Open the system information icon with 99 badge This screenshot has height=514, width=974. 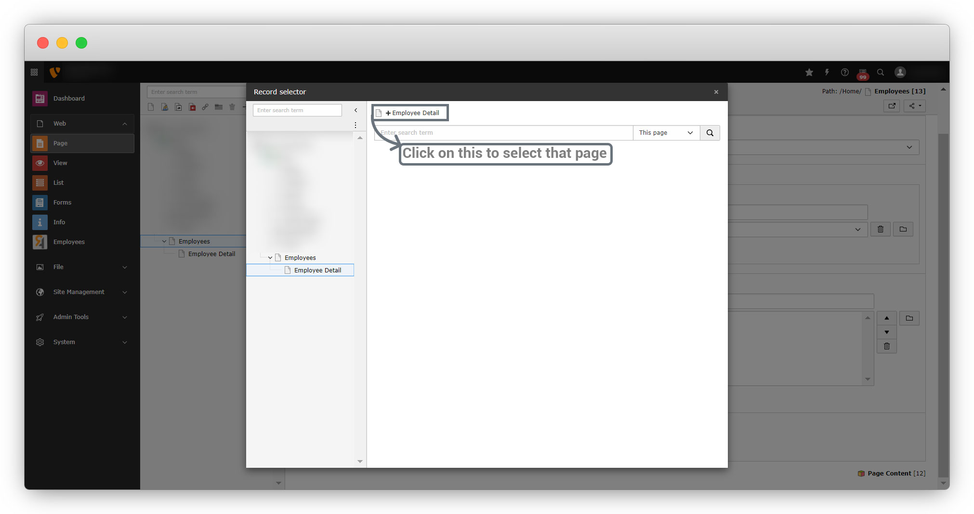[863, 73]
